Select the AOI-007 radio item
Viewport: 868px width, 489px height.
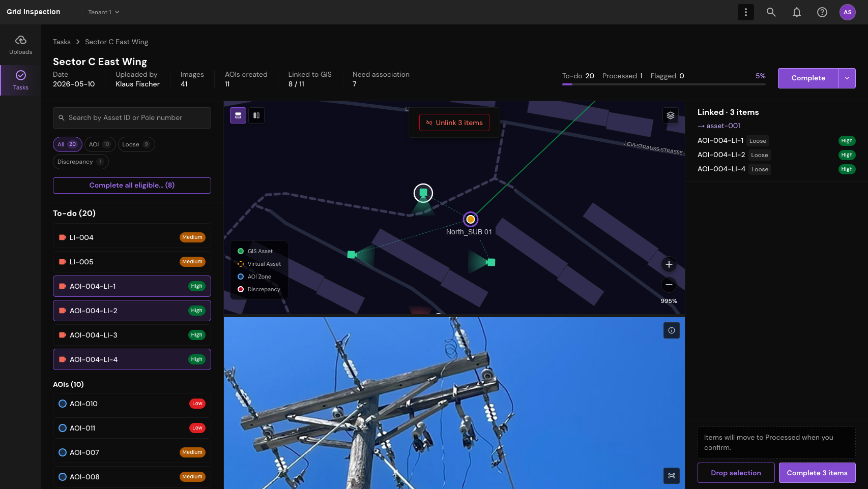132,452
